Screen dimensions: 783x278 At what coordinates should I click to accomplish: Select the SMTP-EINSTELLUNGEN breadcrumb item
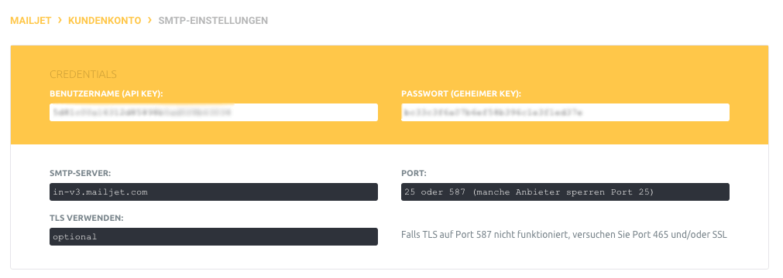(213, 21)
